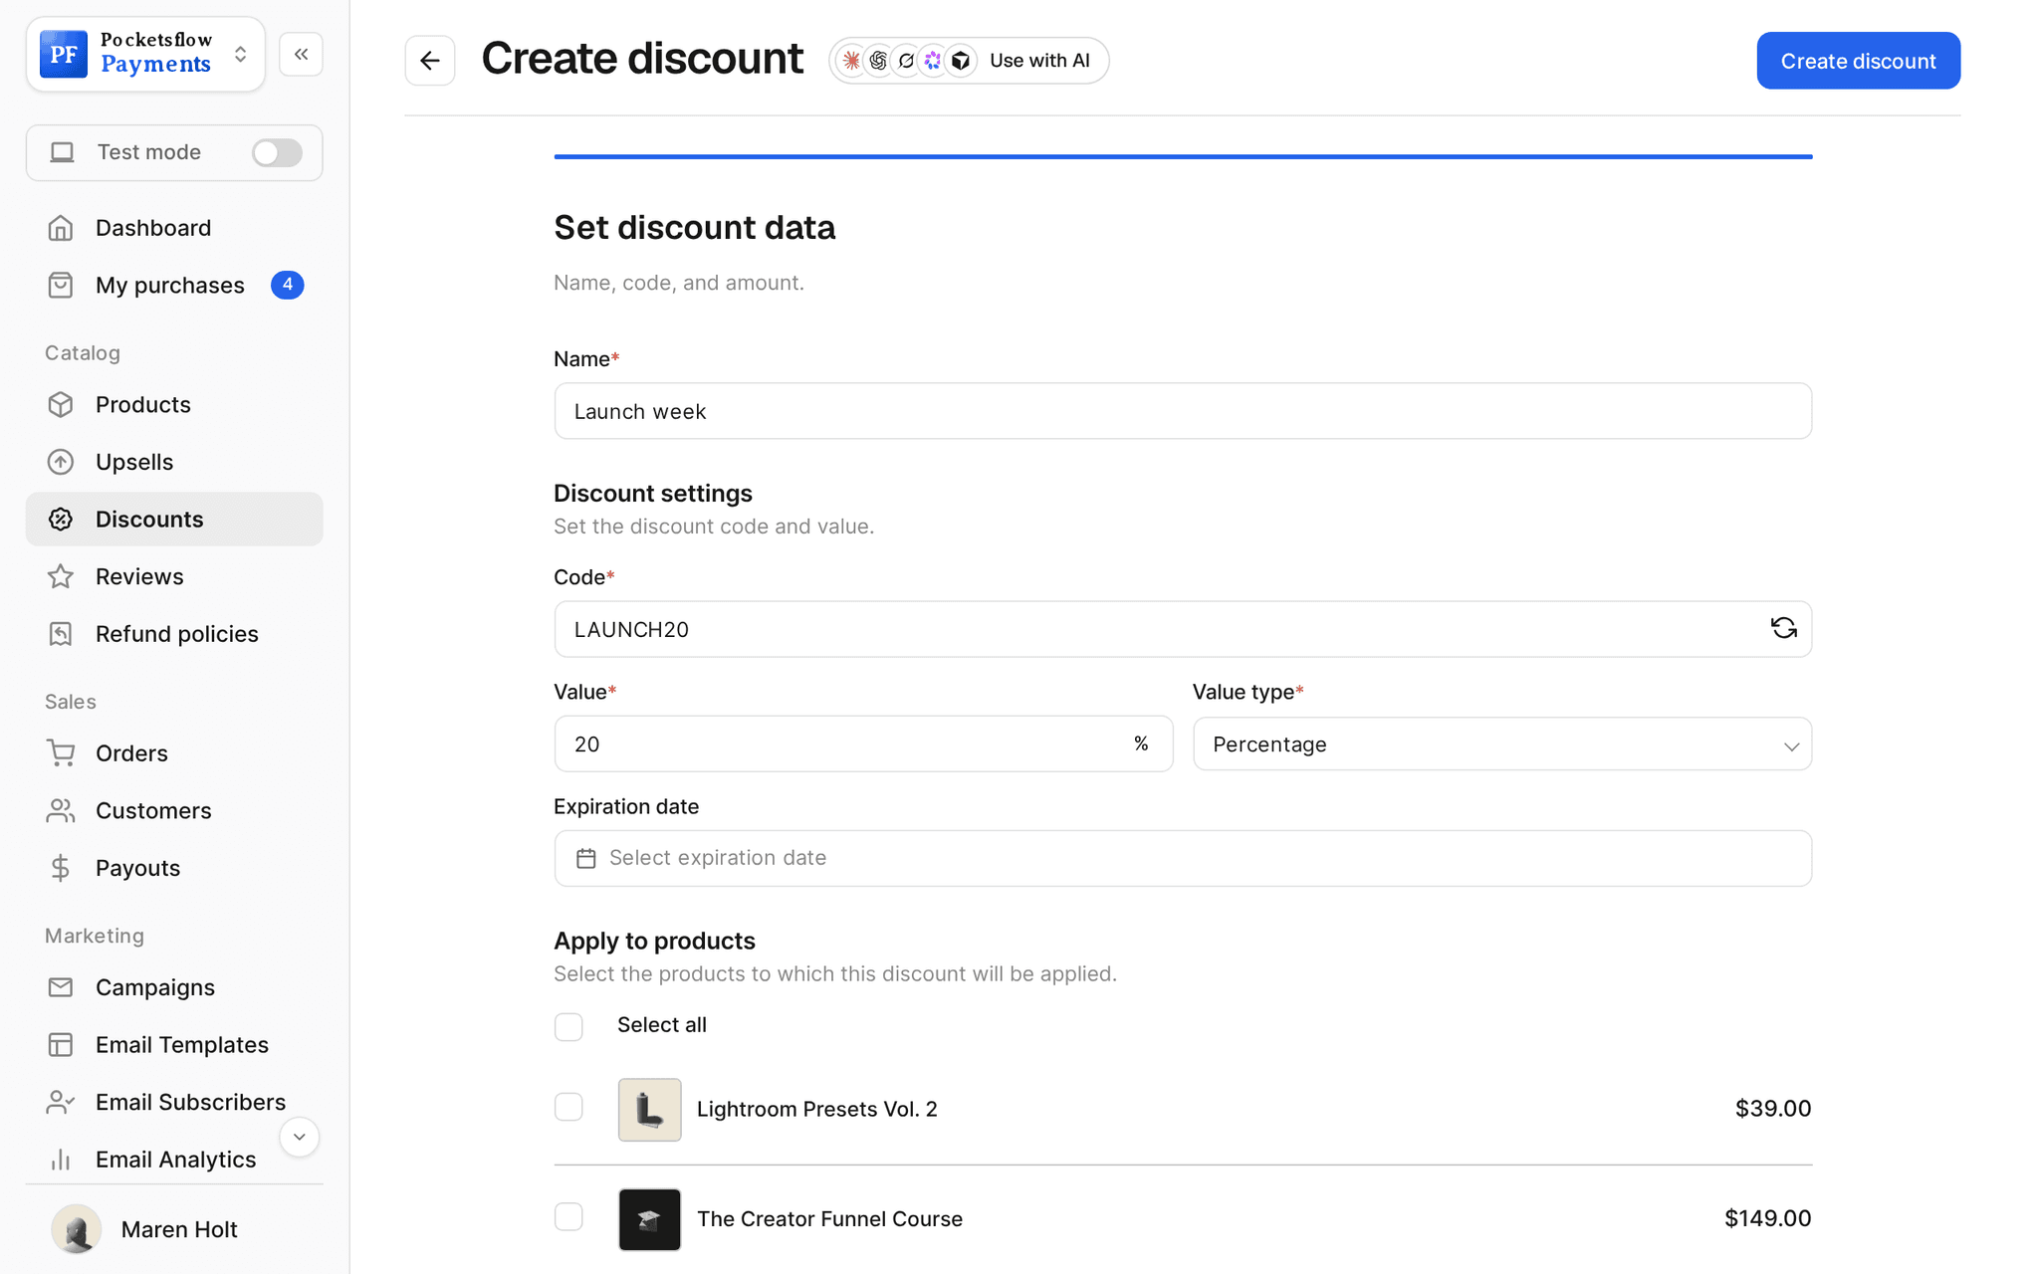Check the Lightroom Presets Vol. 2 checkbox
The height and width of the screenshot is (1274, 2039).
[x=568, y=1107]
